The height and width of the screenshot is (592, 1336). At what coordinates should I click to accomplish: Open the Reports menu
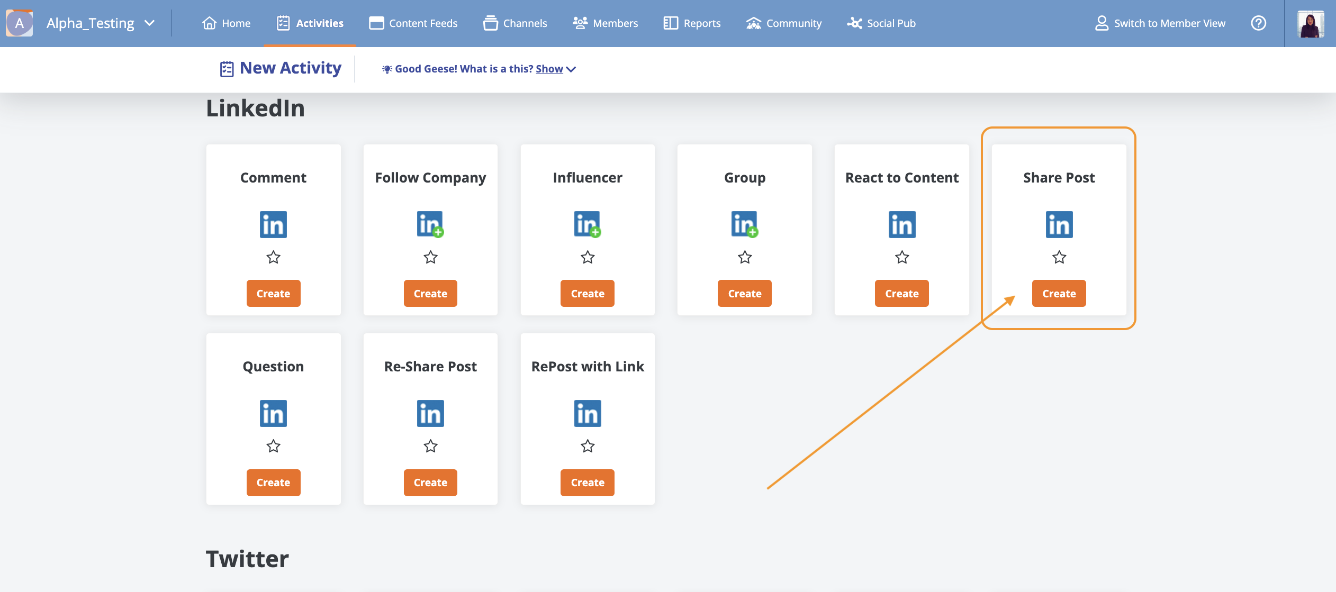692,23
